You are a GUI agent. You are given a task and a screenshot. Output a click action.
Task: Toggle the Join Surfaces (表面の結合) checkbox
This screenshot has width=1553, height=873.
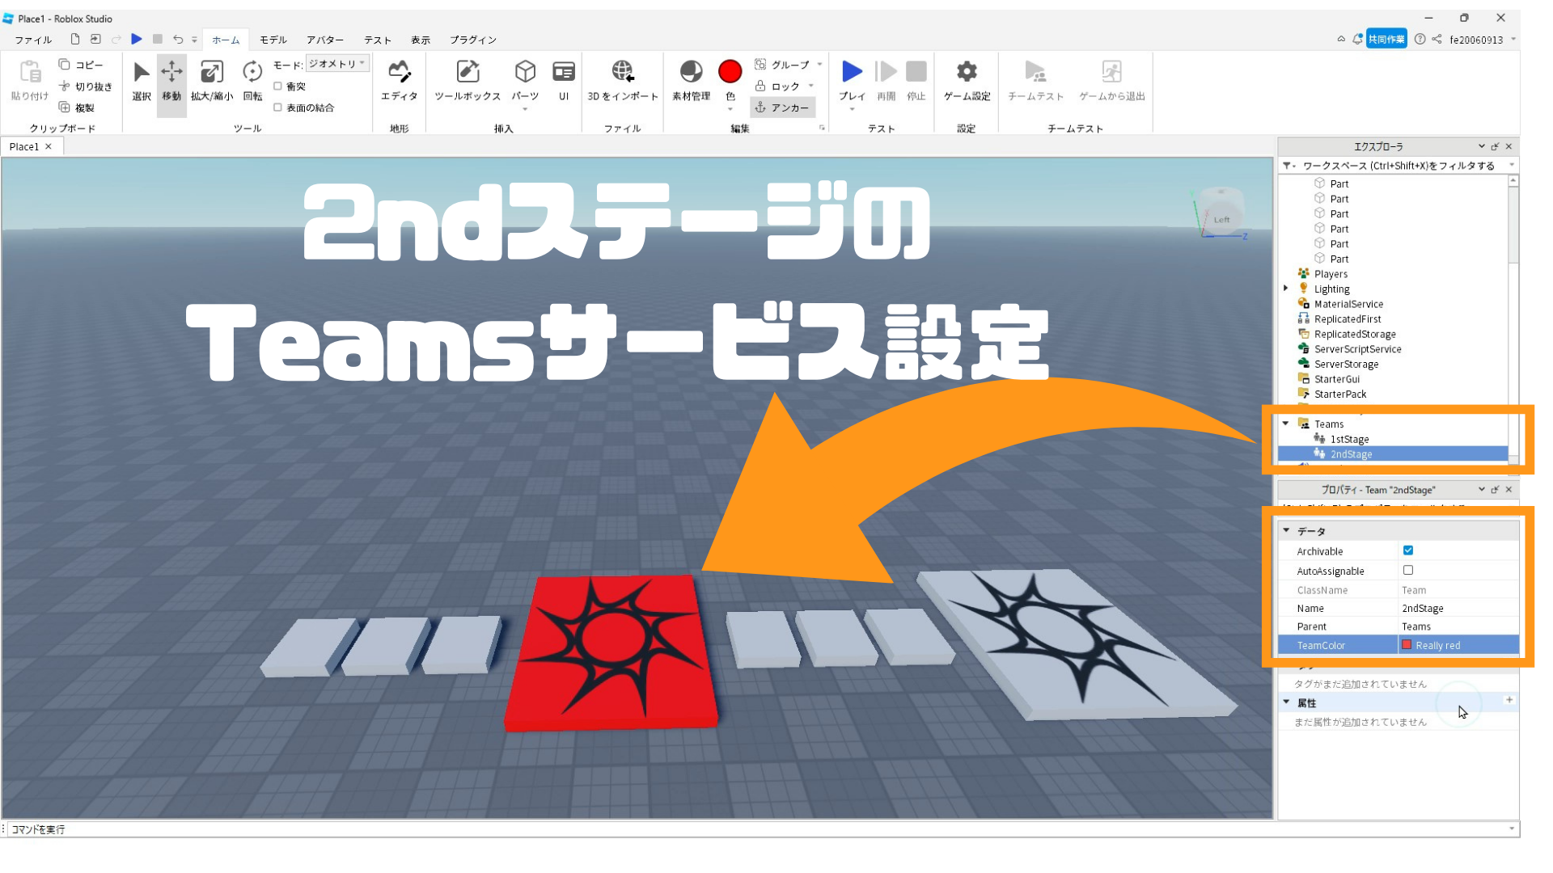tap(278, 108)
